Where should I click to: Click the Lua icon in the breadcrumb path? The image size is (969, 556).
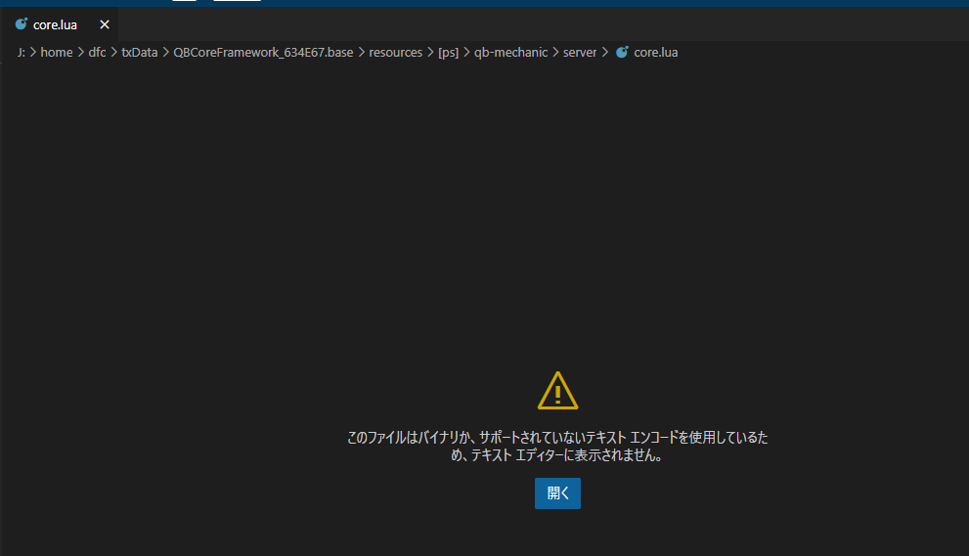(622, 53)
